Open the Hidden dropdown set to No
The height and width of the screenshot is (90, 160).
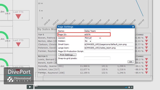pos(88,41)
